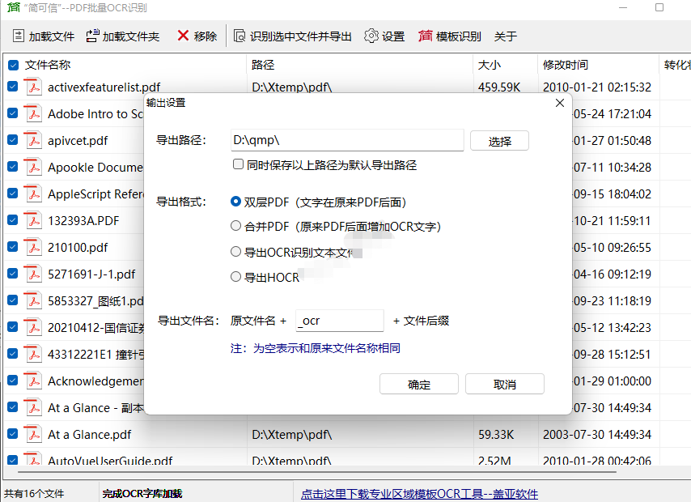691x502 pixels.
Task: Click the red X 移除 (remove) icon
Action: pyautogui.click(x=183, y=36)
